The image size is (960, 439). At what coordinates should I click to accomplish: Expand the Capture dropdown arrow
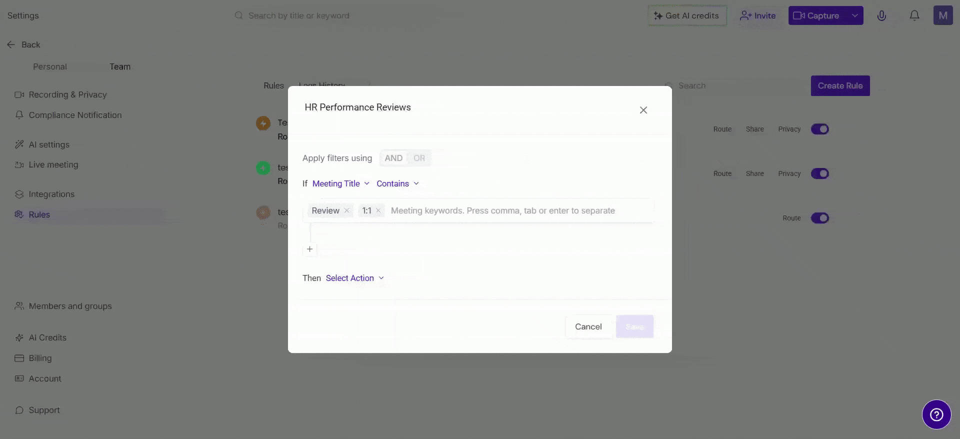855,15
